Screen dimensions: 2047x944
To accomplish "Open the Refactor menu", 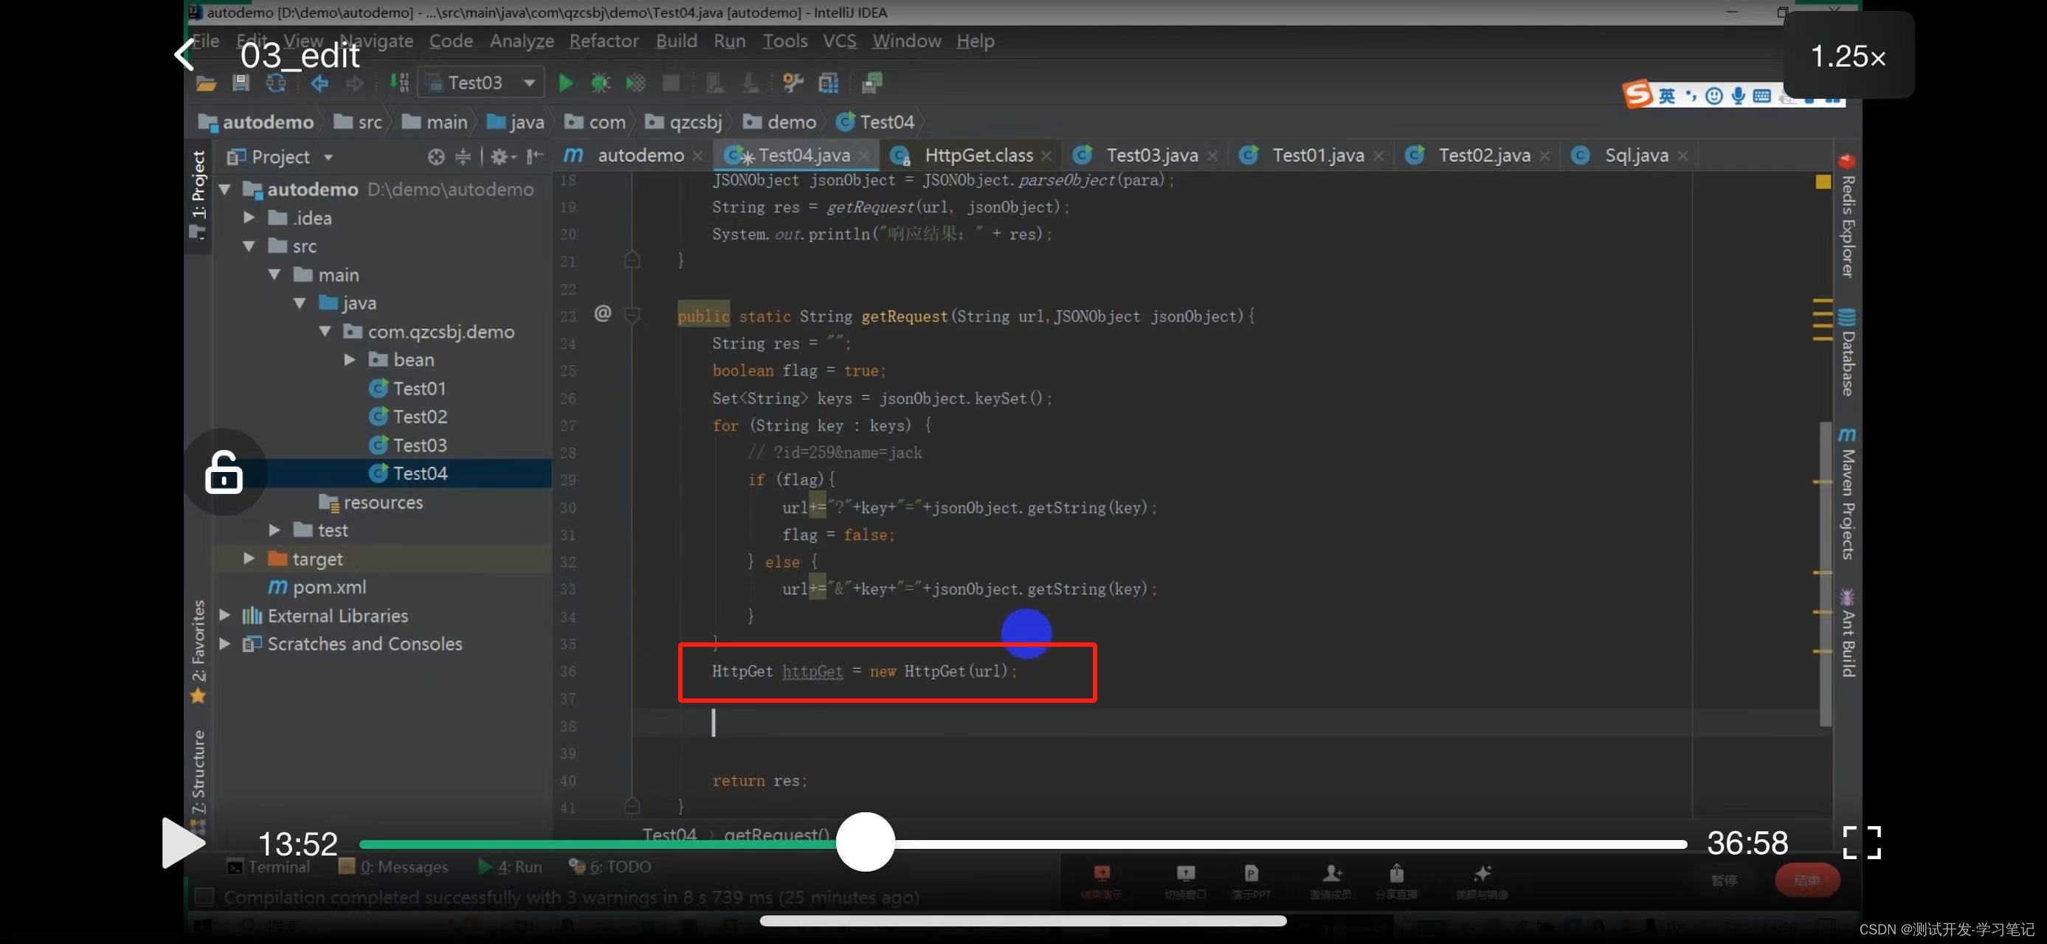I will pyautogui.click(x=603, y=41).
